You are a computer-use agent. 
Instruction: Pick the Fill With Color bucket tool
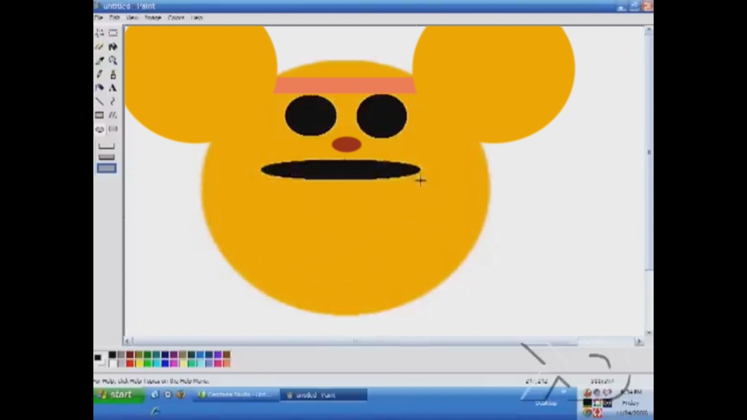(113, 47)
